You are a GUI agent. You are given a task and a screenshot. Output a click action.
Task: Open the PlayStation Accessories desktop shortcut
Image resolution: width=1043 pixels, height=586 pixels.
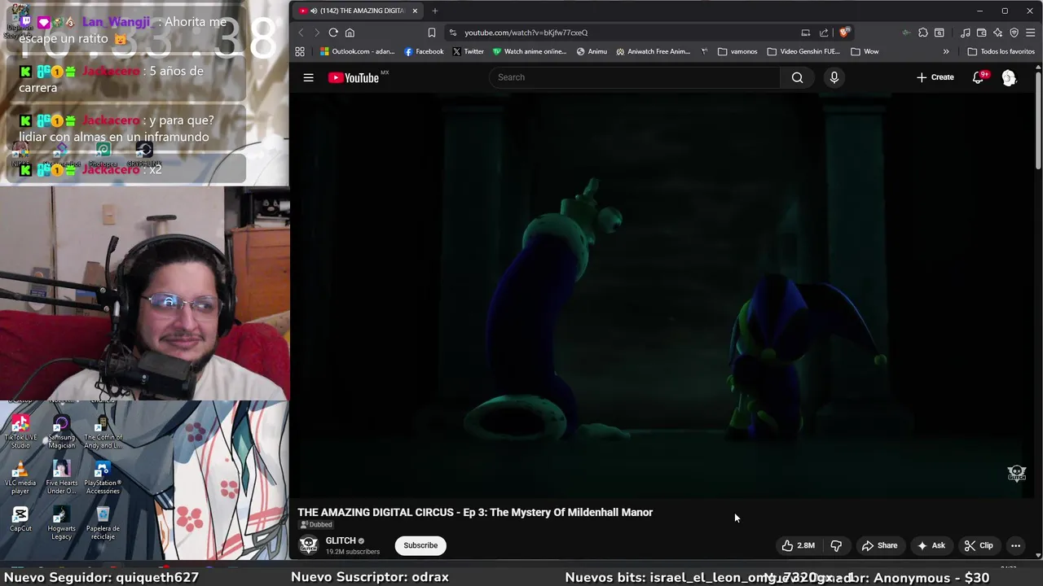pyautogui.click(x=103, y=478)
